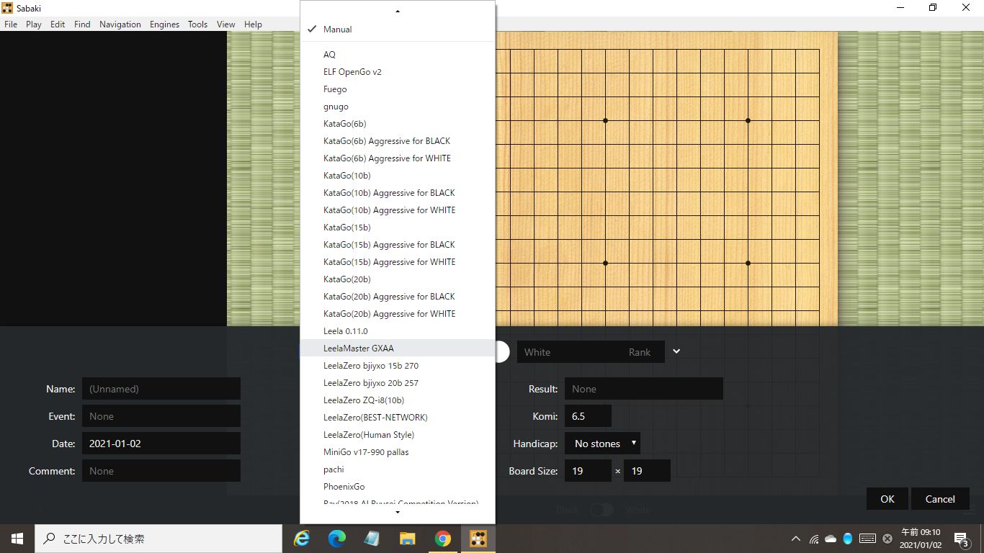Click the Komi field showing 6.5
Image resolution: width=984 pixels, height=553 pixels.
(x=588, y=416)
